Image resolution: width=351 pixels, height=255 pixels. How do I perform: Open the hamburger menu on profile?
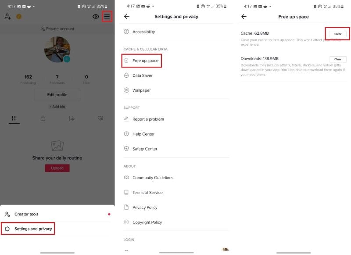click(107, 16)
